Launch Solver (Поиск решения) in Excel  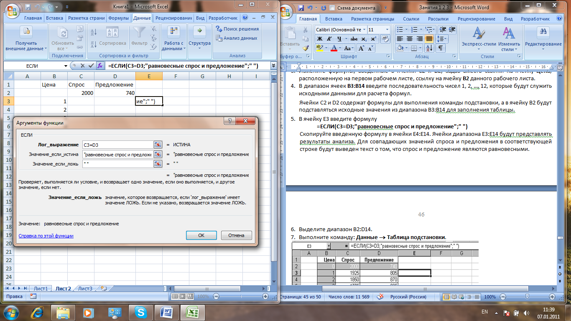coord(237,29)
